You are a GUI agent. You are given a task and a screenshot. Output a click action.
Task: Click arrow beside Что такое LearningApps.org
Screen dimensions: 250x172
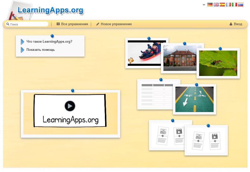pos(22,42)
